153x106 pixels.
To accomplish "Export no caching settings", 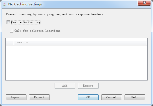I will point(39,97).
